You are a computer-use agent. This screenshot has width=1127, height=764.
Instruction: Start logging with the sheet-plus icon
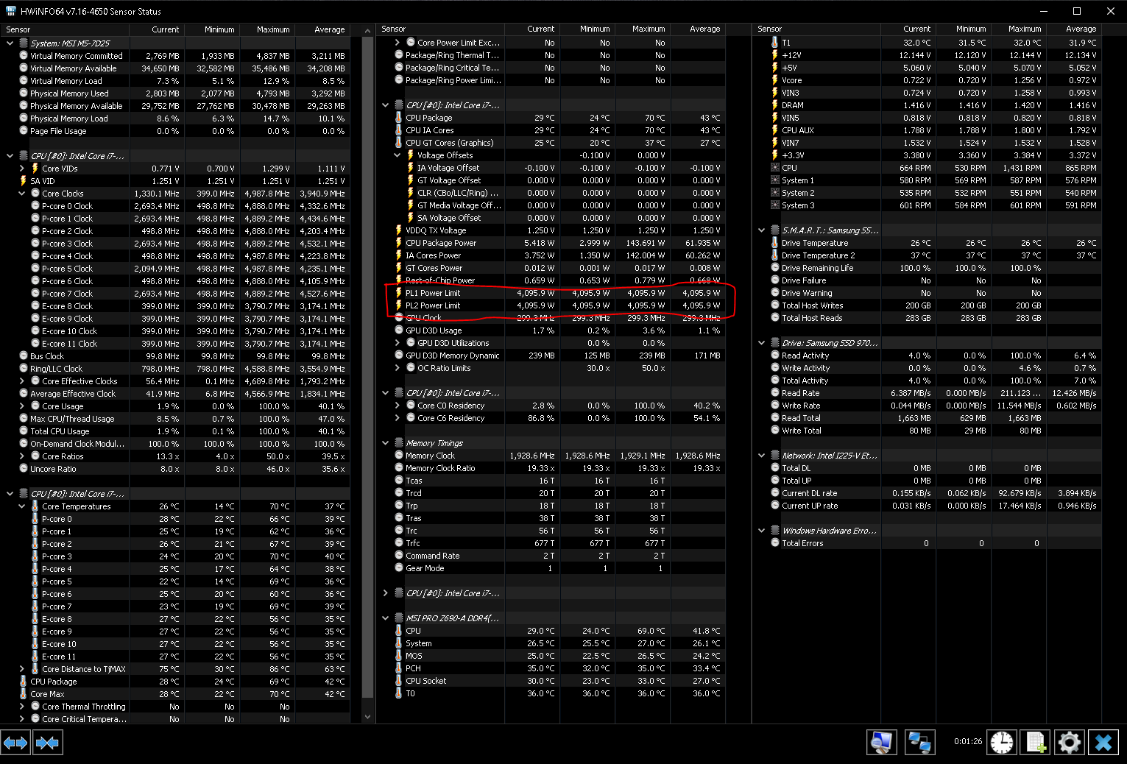click(x=1036, y=743)
